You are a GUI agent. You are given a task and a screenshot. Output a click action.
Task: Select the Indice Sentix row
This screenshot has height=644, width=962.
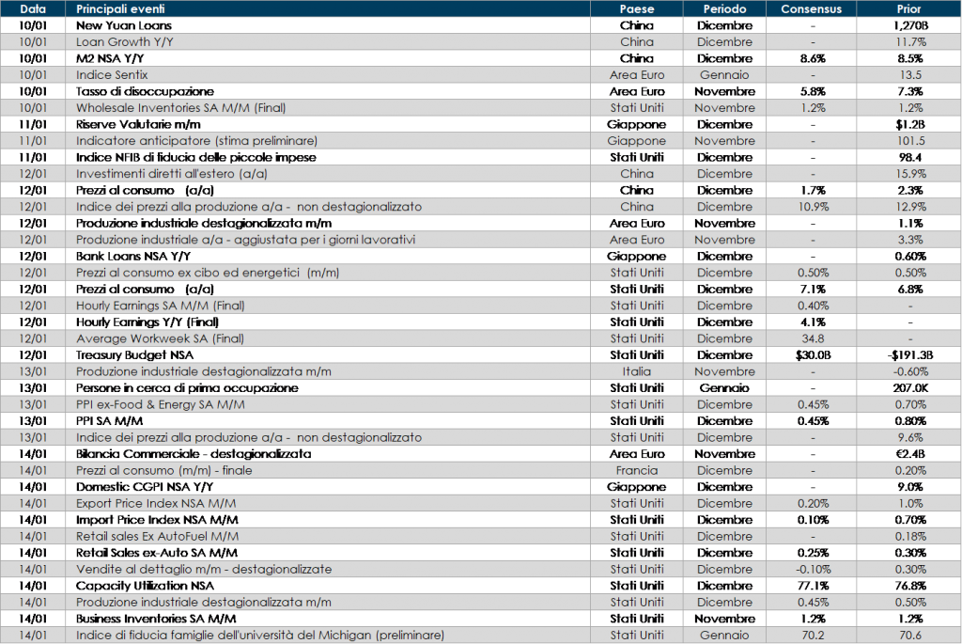112,75
